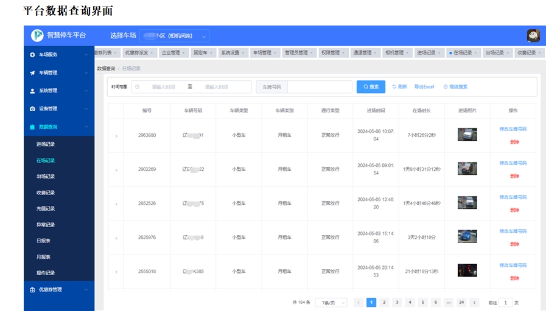View the entry photo thumbnail for record 2625976
The height and width of the screenshot is (311, 546).
pyautogui.click(x=467, y=237)
